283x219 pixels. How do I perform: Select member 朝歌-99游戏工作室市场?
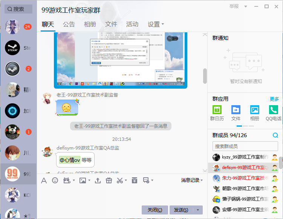pyautogui.click(x=243, y=189)
